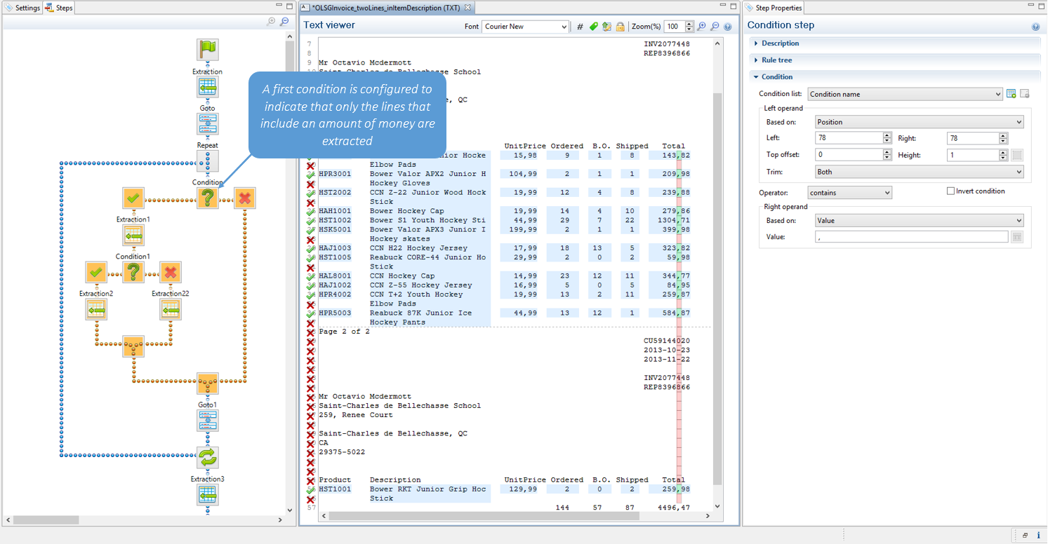Enable the Invert condition checkbox

951,191
